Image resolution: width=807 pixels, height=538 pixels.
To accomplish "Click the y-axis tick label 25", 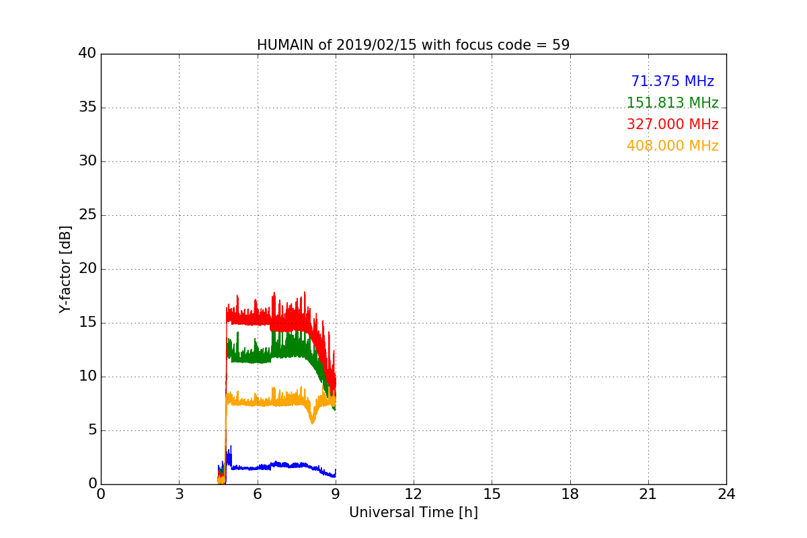I will (87, 215).
